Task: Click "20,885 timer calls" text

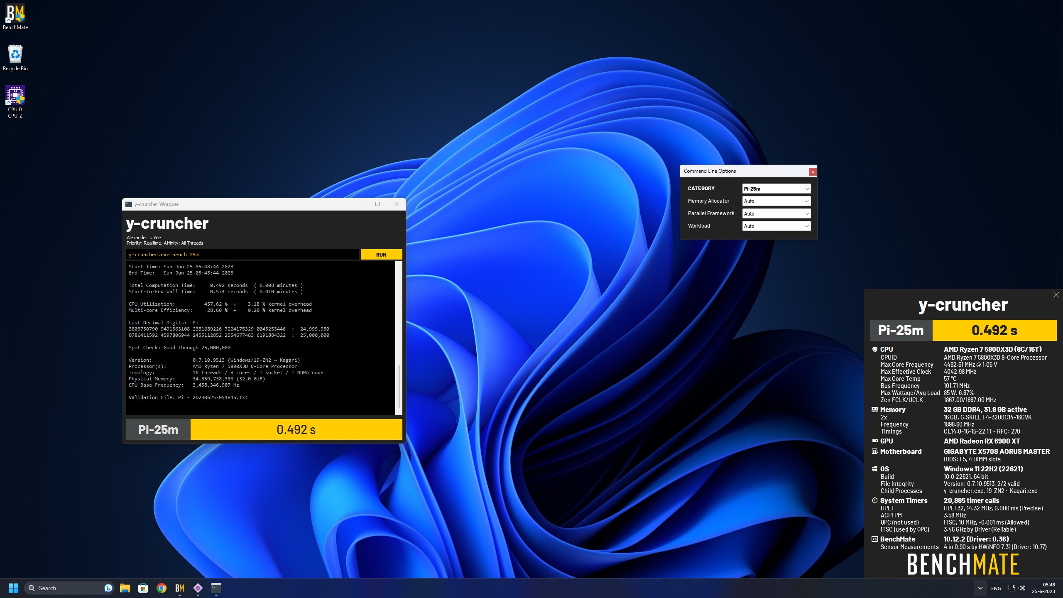Action: [x=971, y=500]
